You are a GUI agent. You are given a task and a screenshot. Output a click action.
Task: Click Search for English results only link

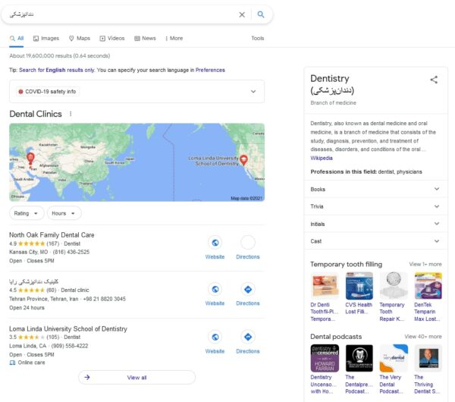point(57,70)
